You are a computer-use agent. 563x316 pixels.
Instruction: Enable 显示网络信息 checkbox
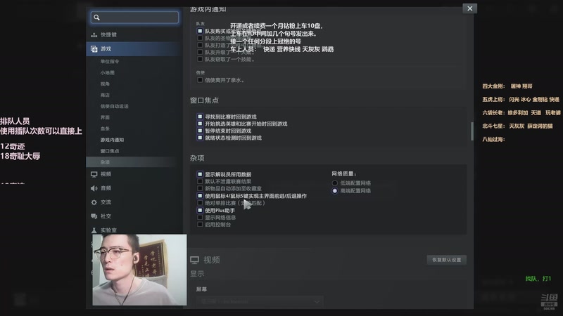coord(200,217)
